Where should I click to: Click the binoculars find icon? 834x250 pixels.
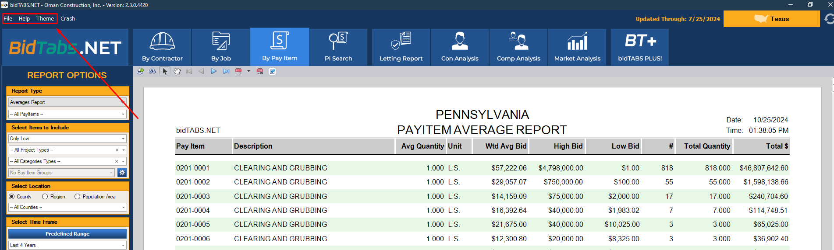click(x=153, y=71)
